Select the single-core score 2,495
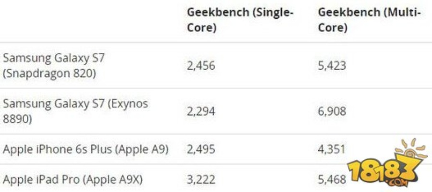The height and width of the screenshot is (192, 432). (x=201, y=149)
